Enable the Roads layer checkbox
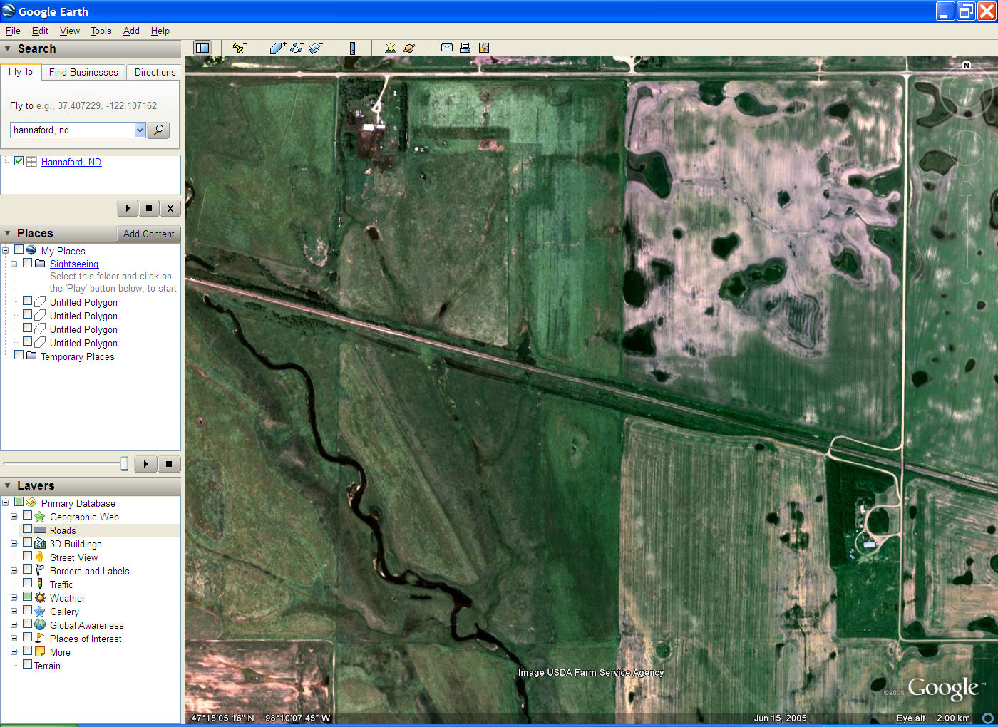Screen dimensions: 998x727 [28, 529]
